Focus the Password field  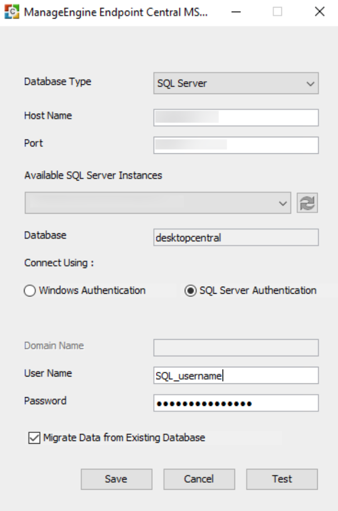(x=235, y=403)
